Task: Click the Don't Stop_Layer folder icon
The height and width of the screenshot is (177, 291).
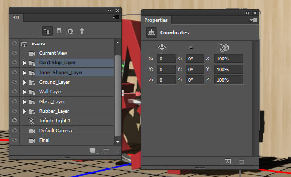Action: pyautogui.click(x=32, y=63)
